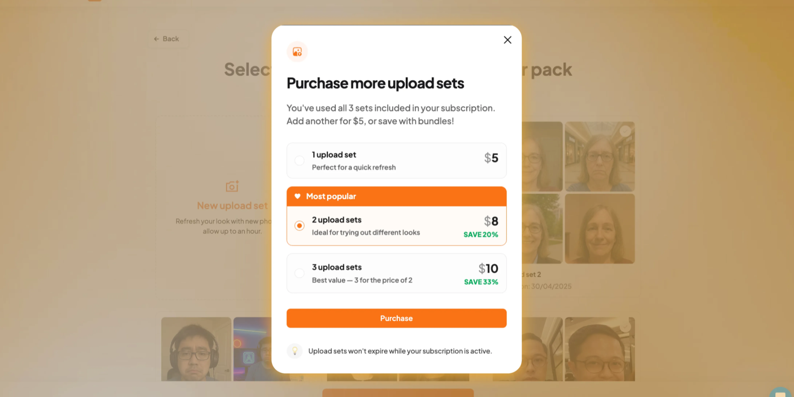Select the 2 upload sets radio button
Viewport: 794px width, 397px height.
299,225
